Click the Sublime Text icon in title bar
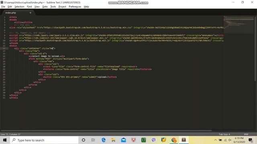 click(2, 2)
